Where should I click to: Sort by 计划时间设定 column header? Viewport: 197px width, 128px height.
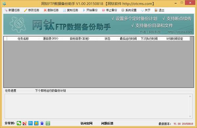[x=175, y=38]
